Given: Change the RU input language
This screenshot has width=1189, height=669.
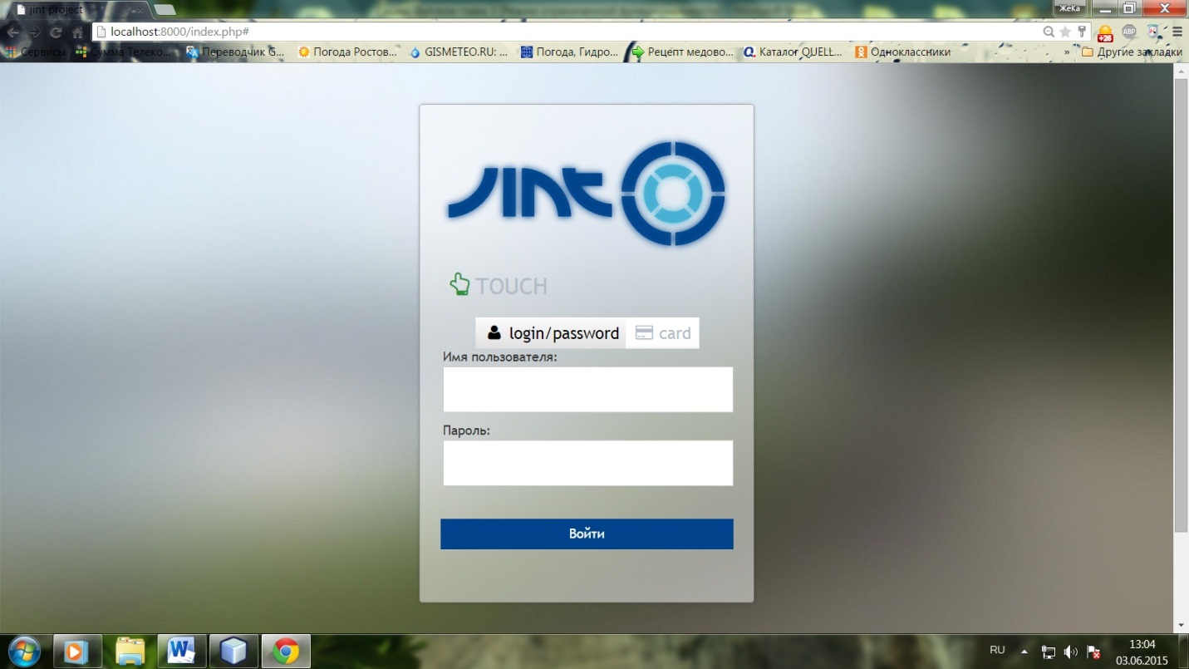Looking at the screenshot, I should click(997, 650).
